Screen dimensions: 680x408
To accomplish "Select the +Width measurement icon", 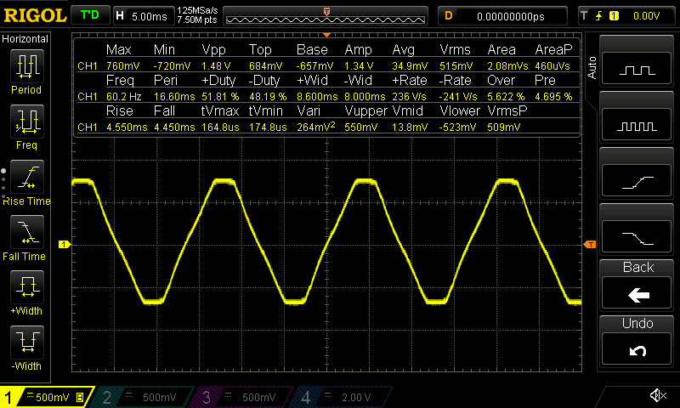I will [26, 287].
